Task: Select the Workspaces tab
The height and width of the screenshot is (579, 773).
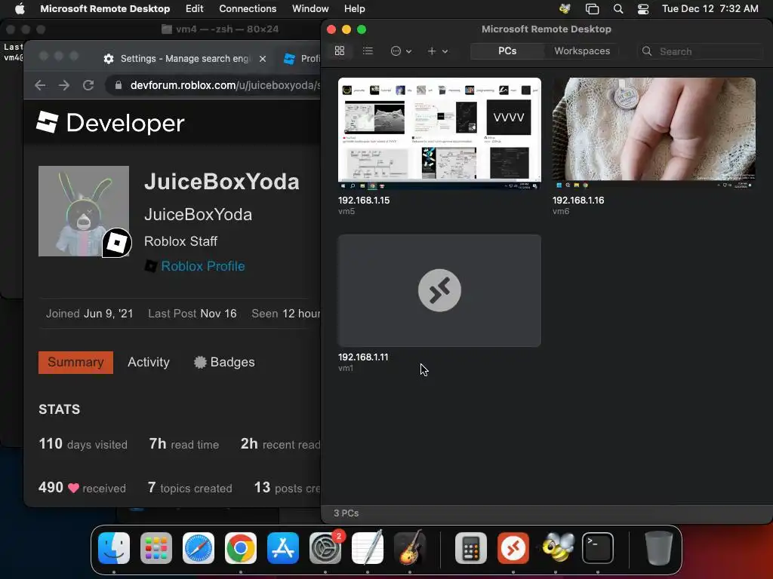Action: point(582,51)
